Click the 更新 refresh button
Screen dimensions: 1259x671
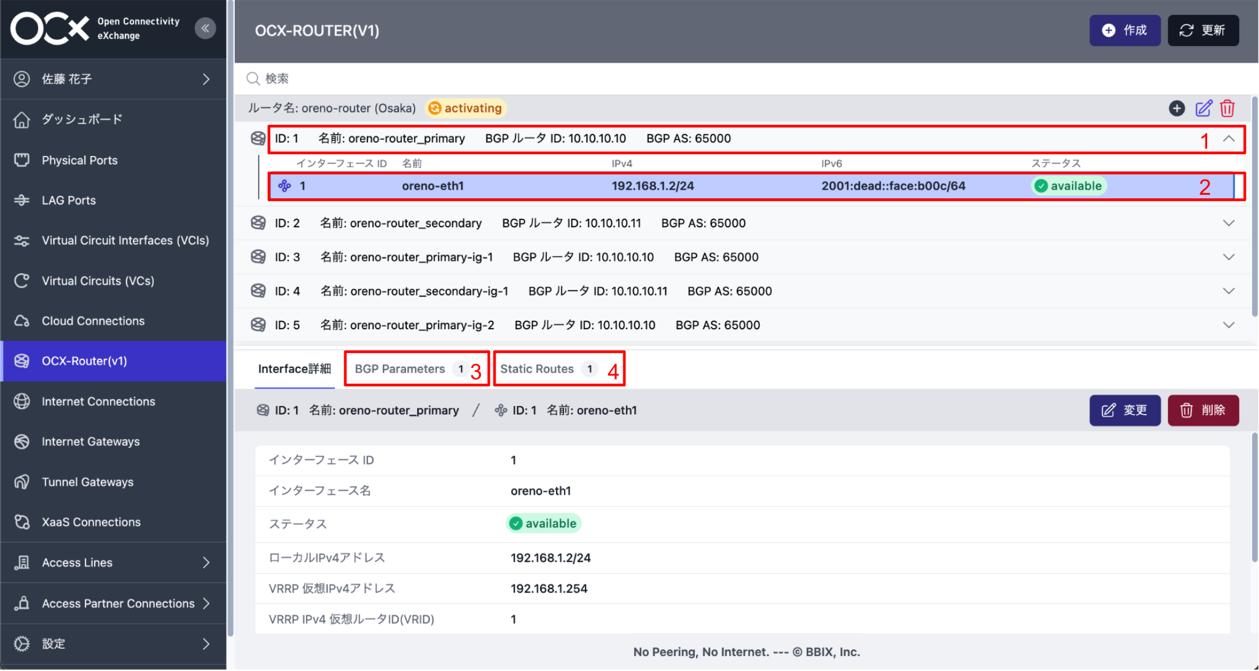(x=1203, y=30)
